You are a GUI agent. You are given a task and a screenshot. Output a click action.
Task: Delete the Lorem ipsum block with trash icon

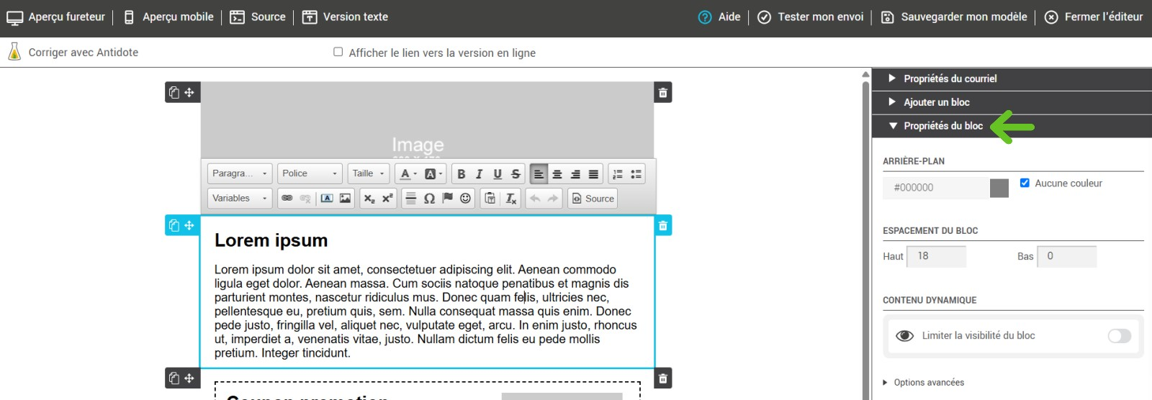pos(663,226)
